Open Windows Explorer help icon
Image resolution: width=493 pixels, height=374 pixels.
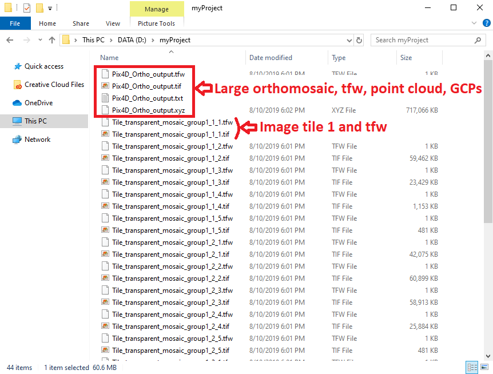point(486,23)
